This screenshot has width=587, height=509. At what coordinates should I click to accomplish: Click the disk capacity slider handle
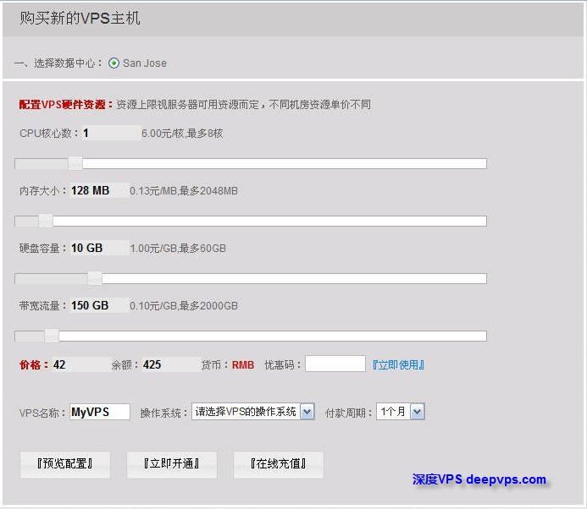95,278
